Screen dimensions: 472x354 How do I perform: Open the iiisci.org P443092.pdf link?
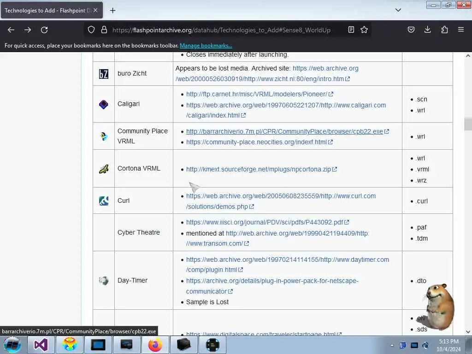pyautogui.click(x=267, y=222)
